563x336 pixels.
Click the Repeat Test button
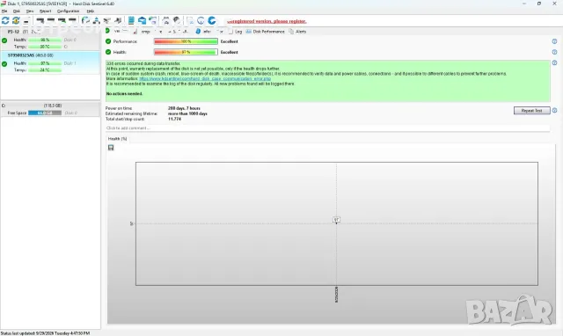[x=531, y=111]
